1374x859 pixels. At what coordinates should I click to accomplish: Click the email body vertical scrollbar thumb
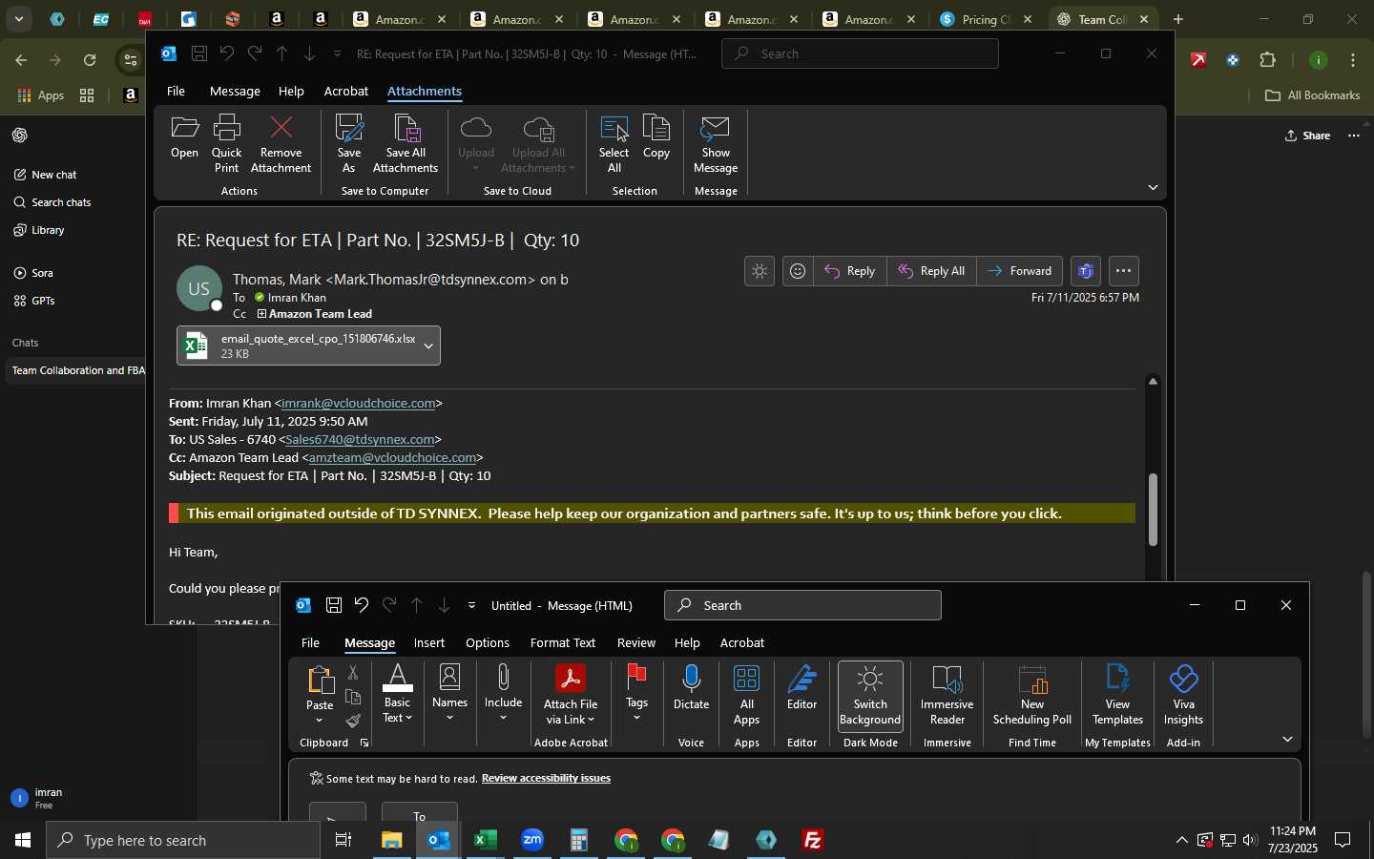click(1153, 510)
